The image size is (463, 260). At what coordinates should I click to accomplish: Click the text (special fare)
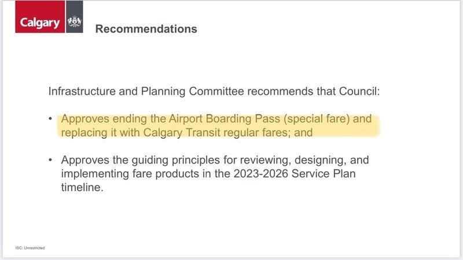click(x=320, y=120)
